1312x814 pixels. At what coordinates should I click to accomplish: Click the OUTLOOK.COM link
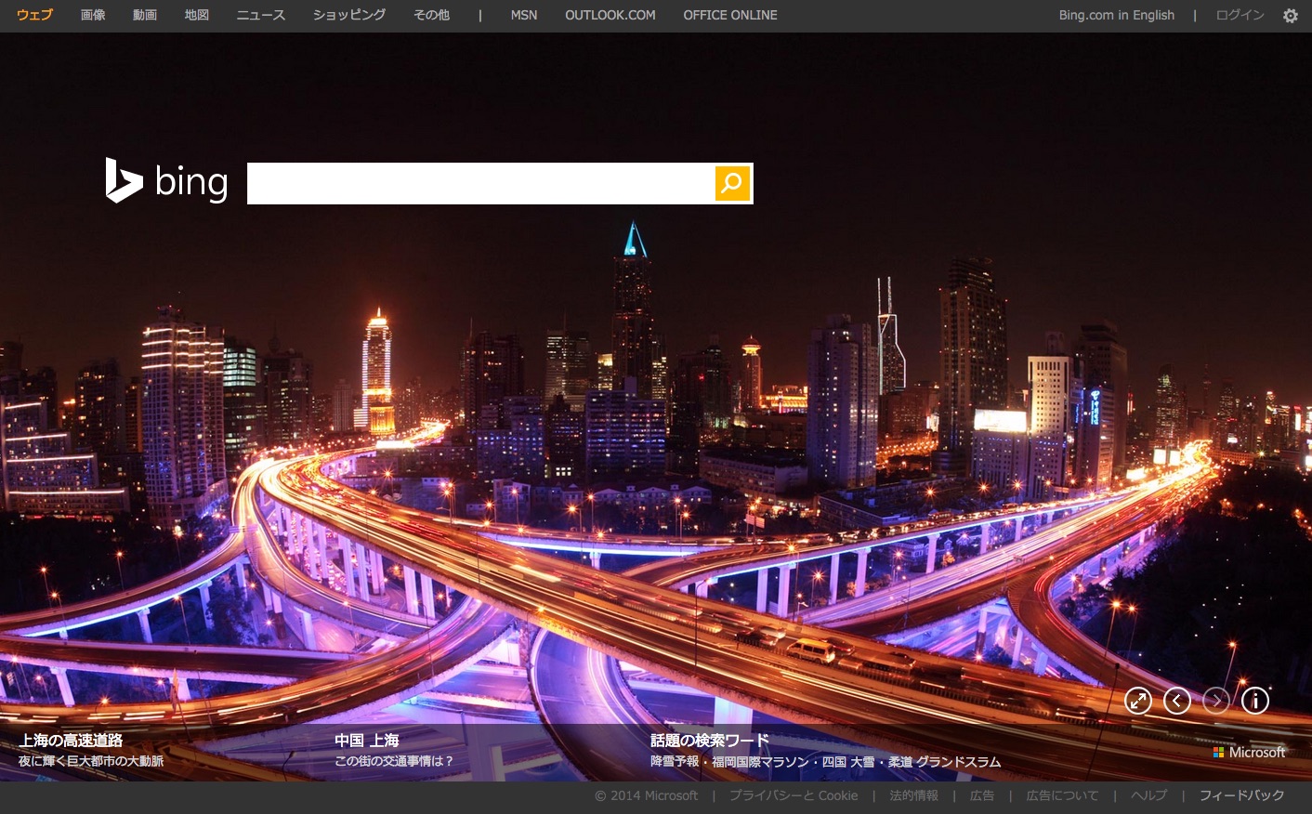pyautogui.click(x=610, y=16)
